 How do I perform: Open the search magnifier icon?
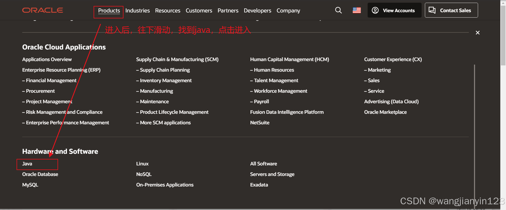tap(338, 10)
